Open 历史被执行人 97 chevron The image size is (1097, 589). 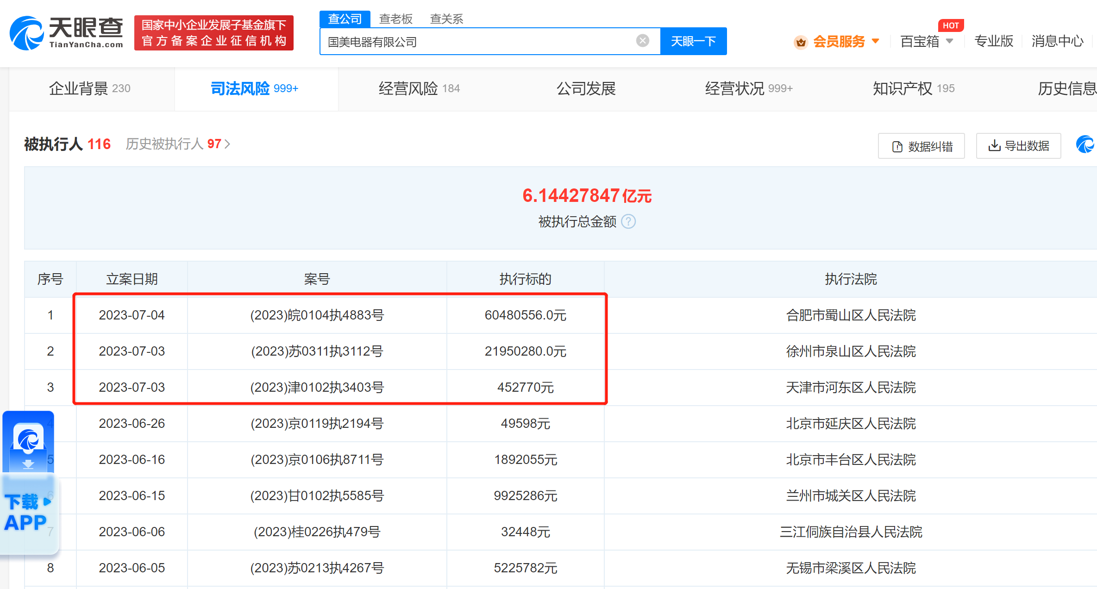[227, 144]
